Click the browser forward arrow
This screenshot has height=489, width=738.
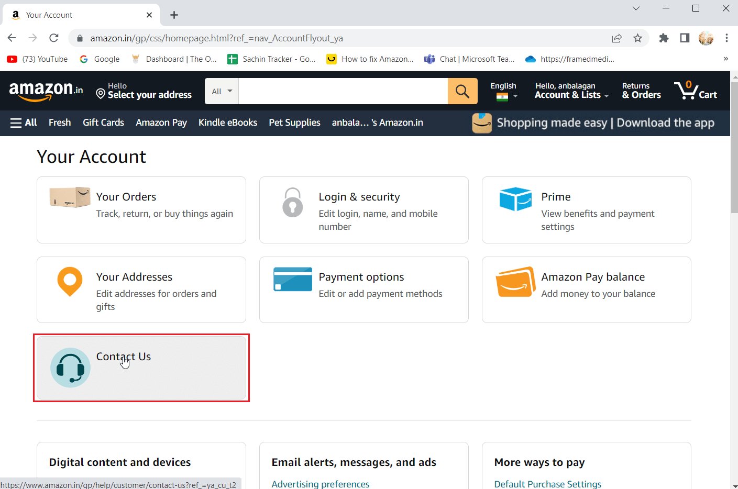pyautogui.click(x=33, y=38)
